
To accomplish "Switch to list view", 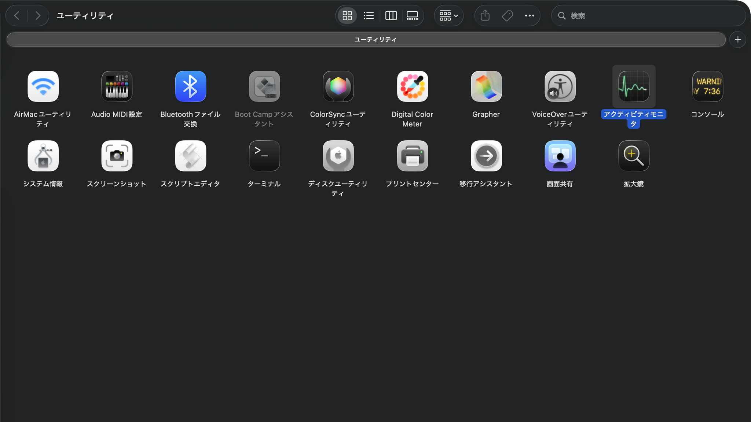I will click(x=369, y=16).
